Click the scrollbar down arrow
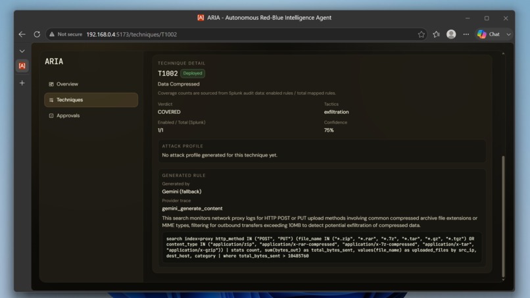 click(503, 280)
